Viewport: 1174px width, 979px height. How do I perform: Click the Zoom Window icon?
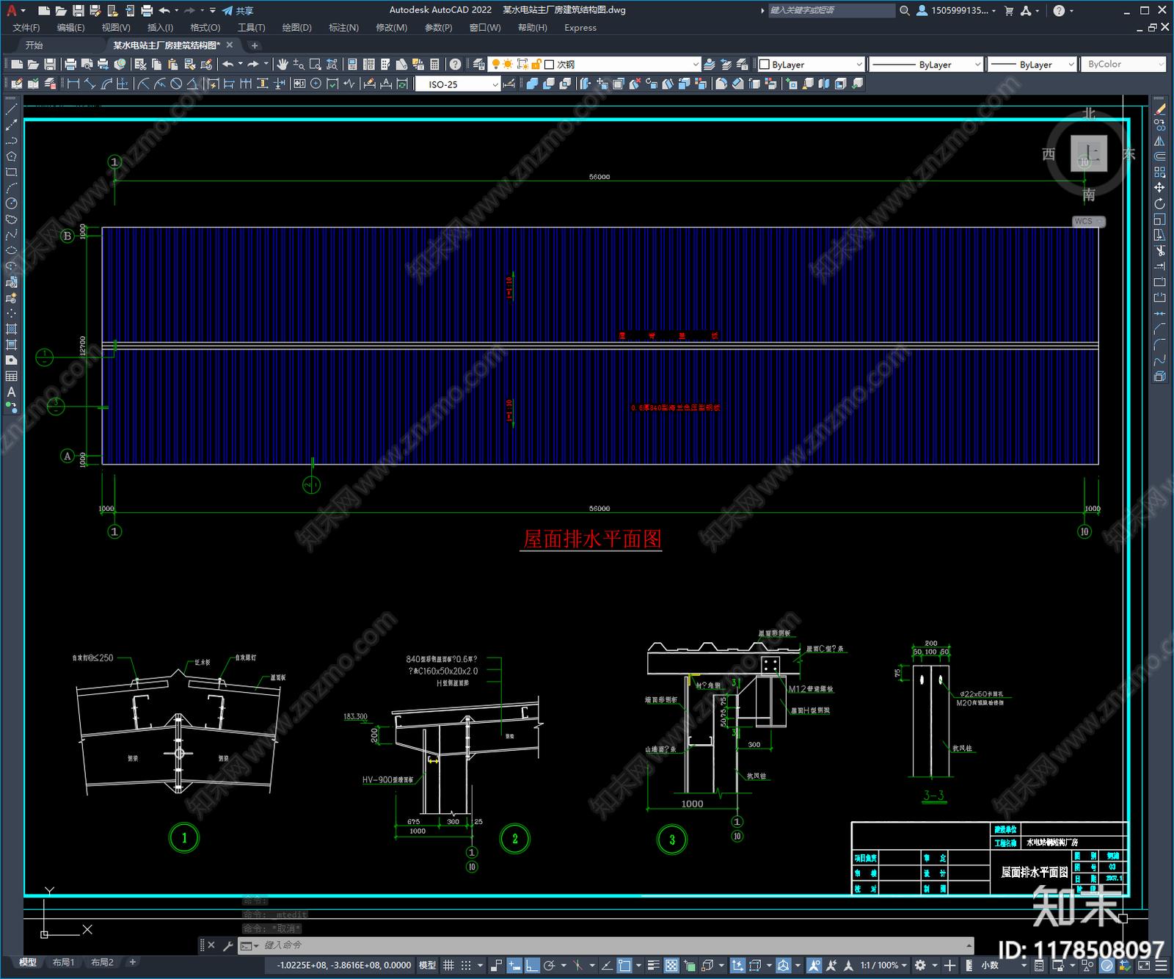pyautogui.click(x=316, y=65)
